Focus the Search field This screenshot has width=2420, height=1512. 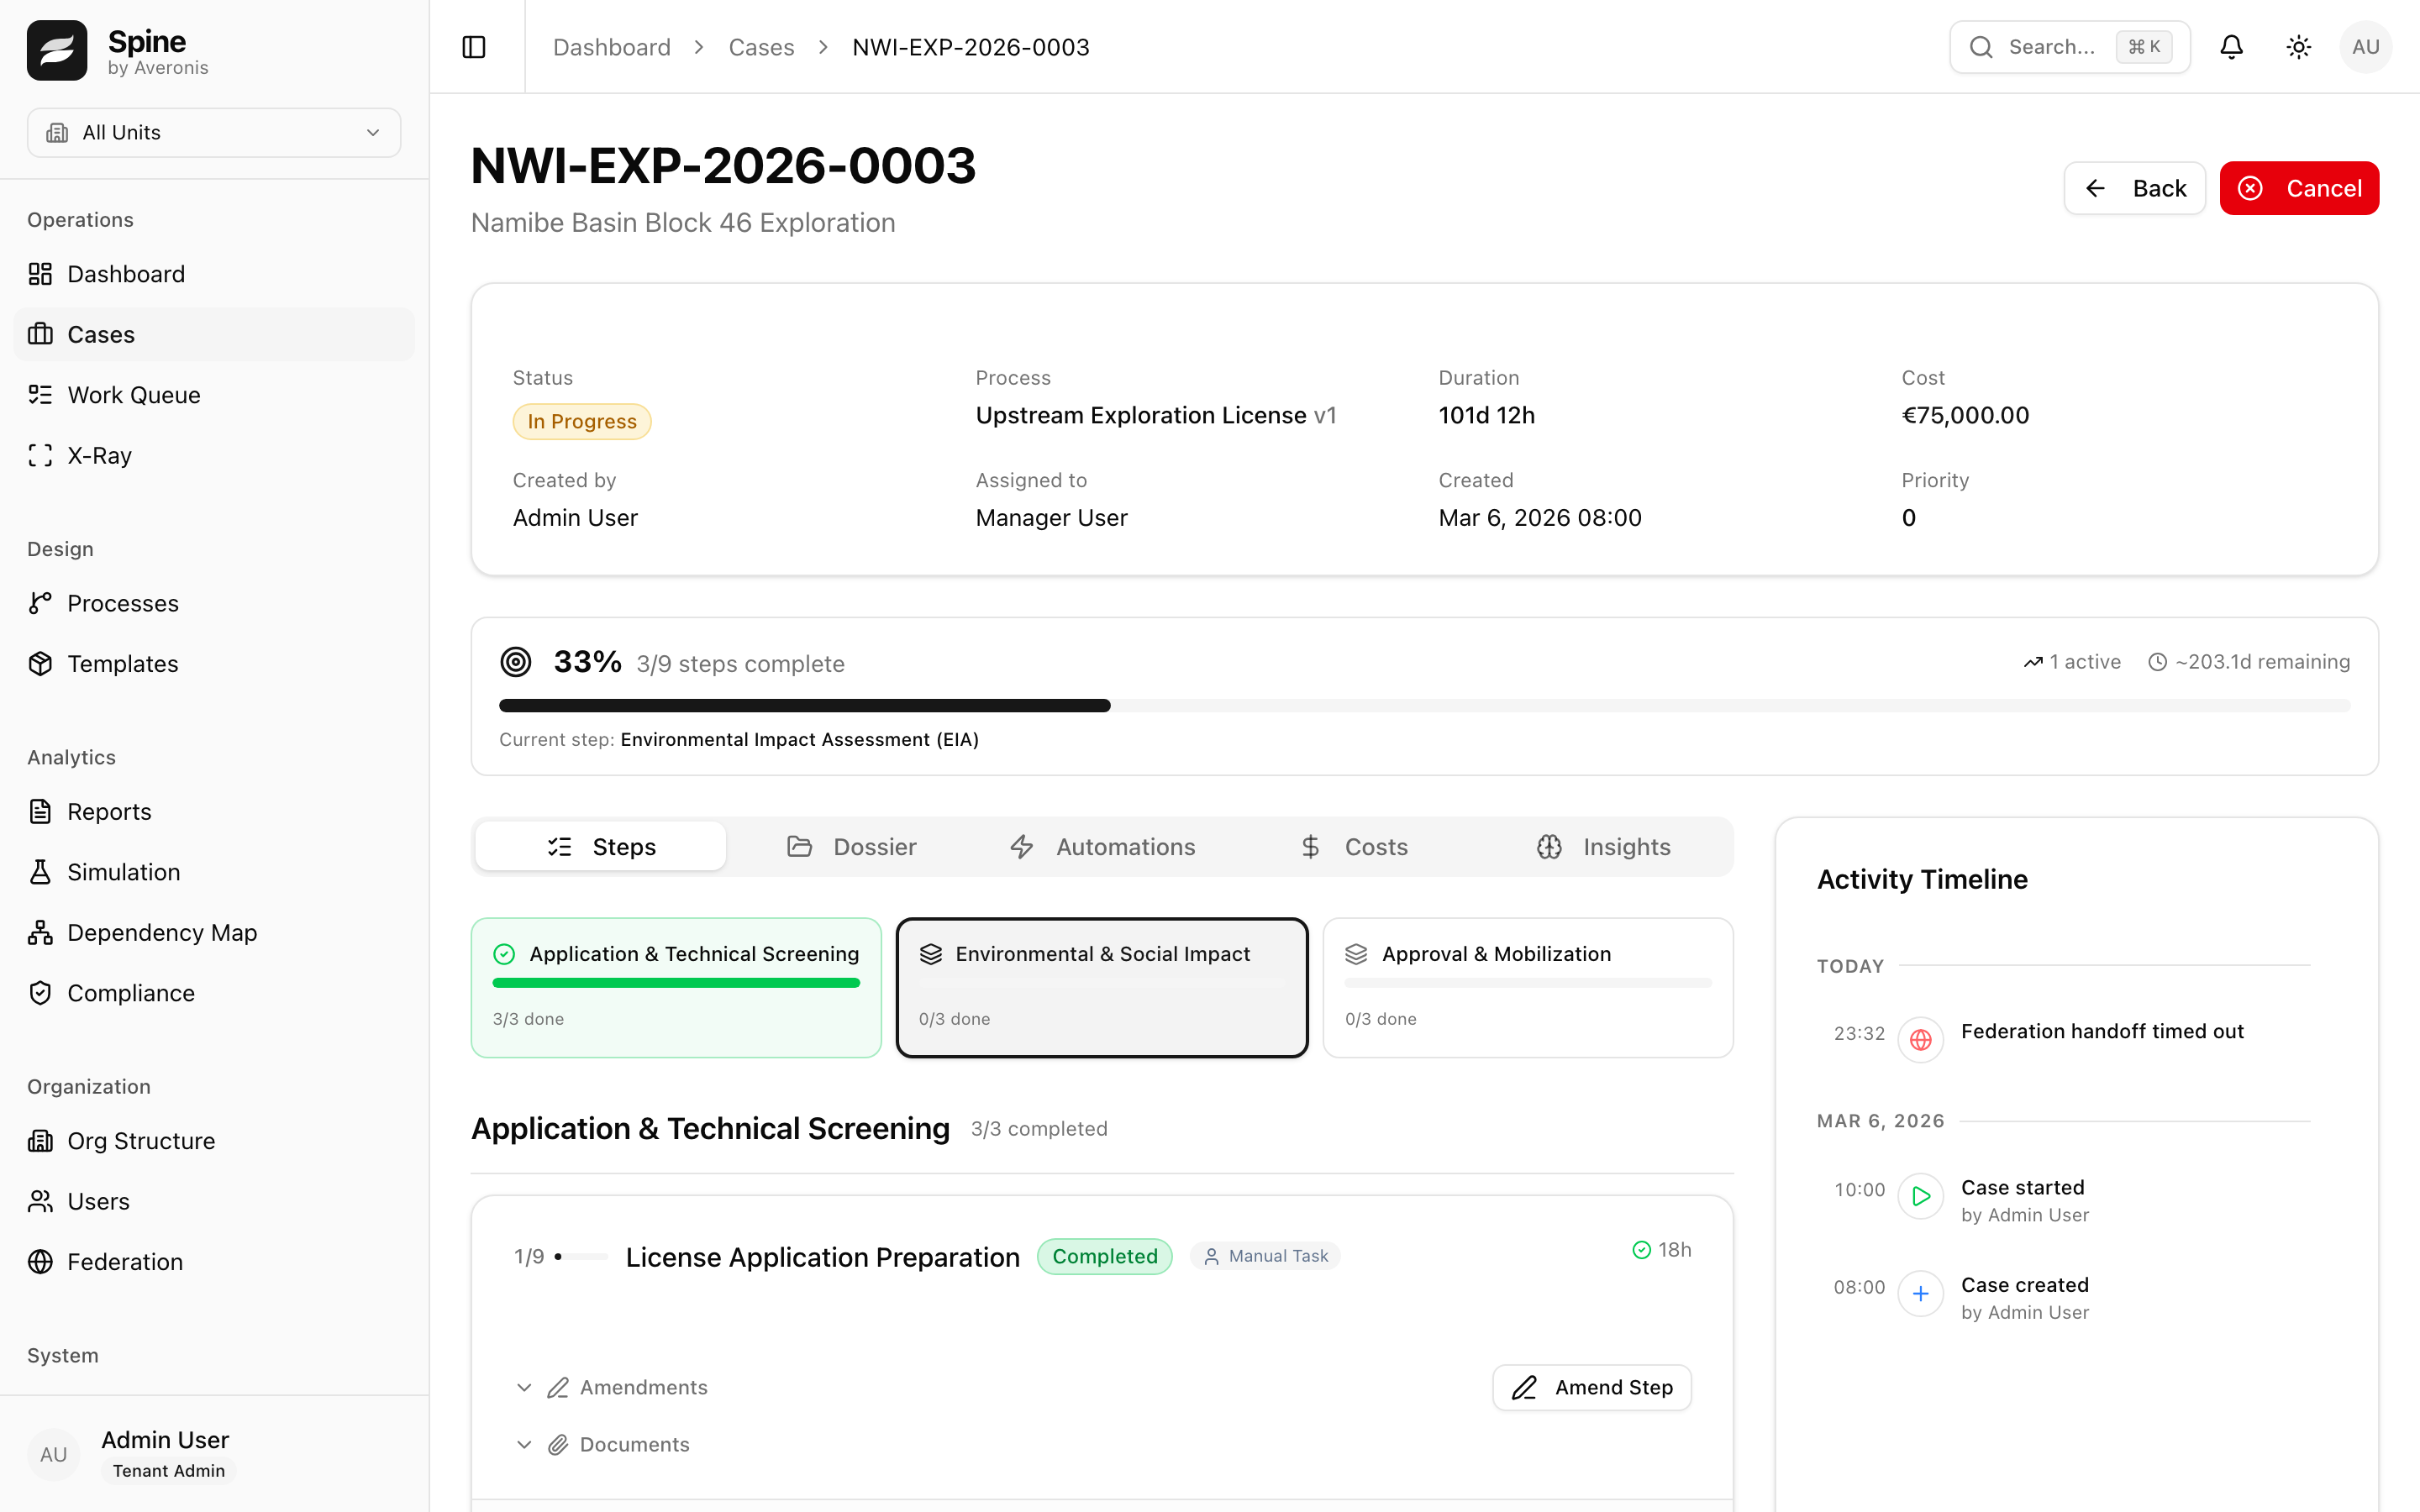coord(2069,47)
